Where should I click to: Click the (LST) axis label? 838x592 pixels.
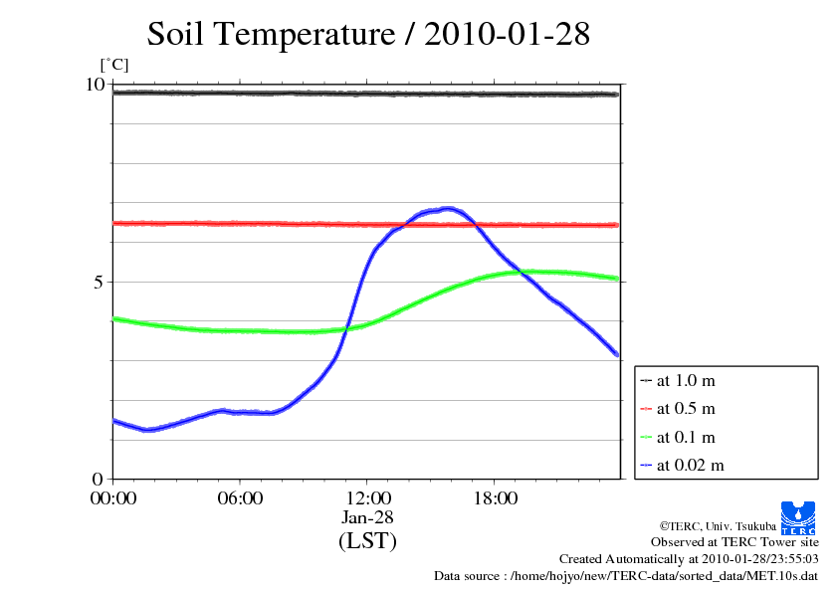[x=367, y=540]
